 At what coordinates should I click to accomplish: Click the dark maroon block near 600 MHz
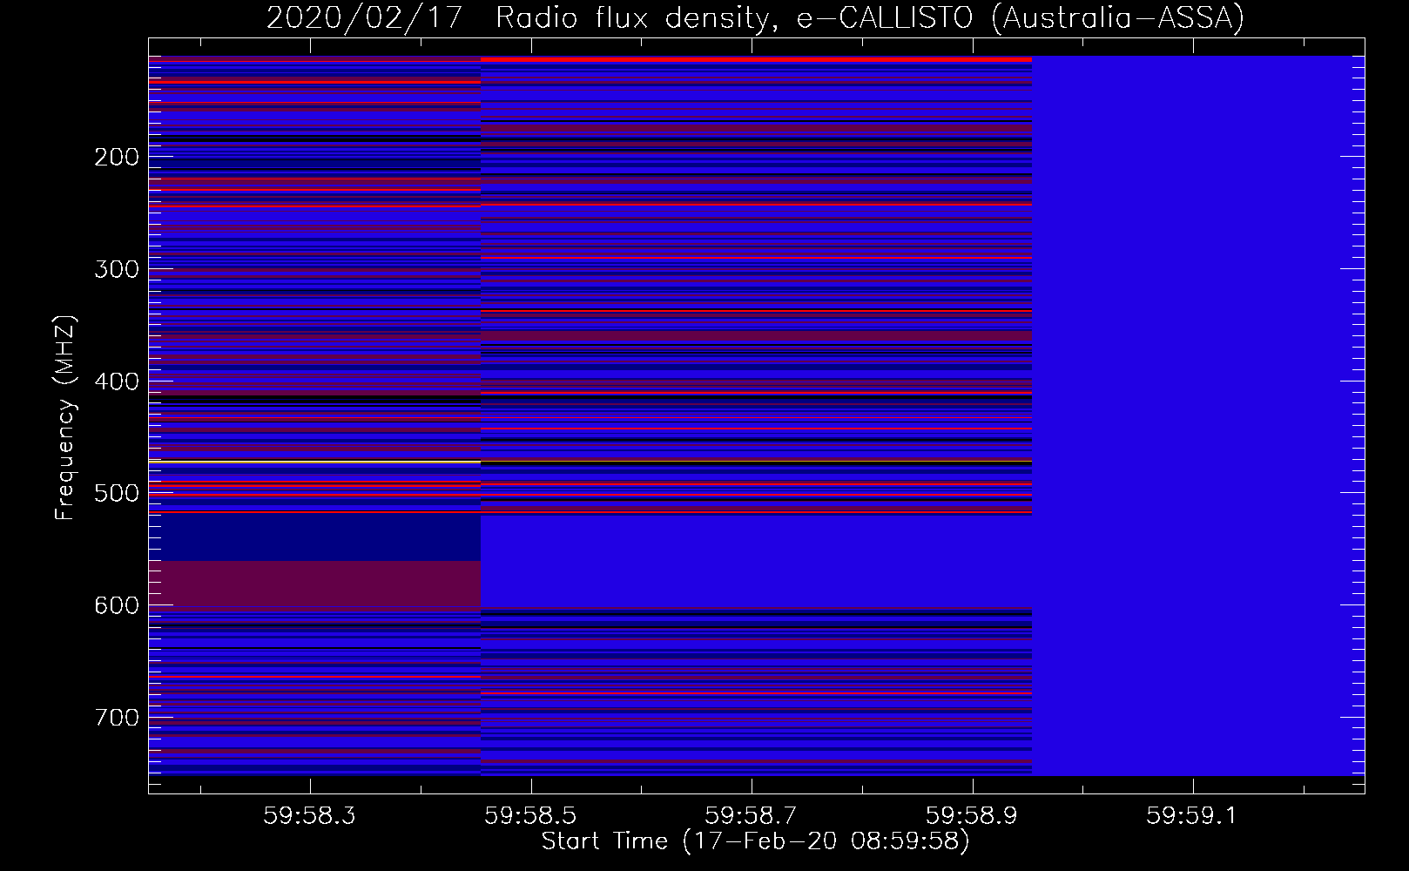pos(314,584)
